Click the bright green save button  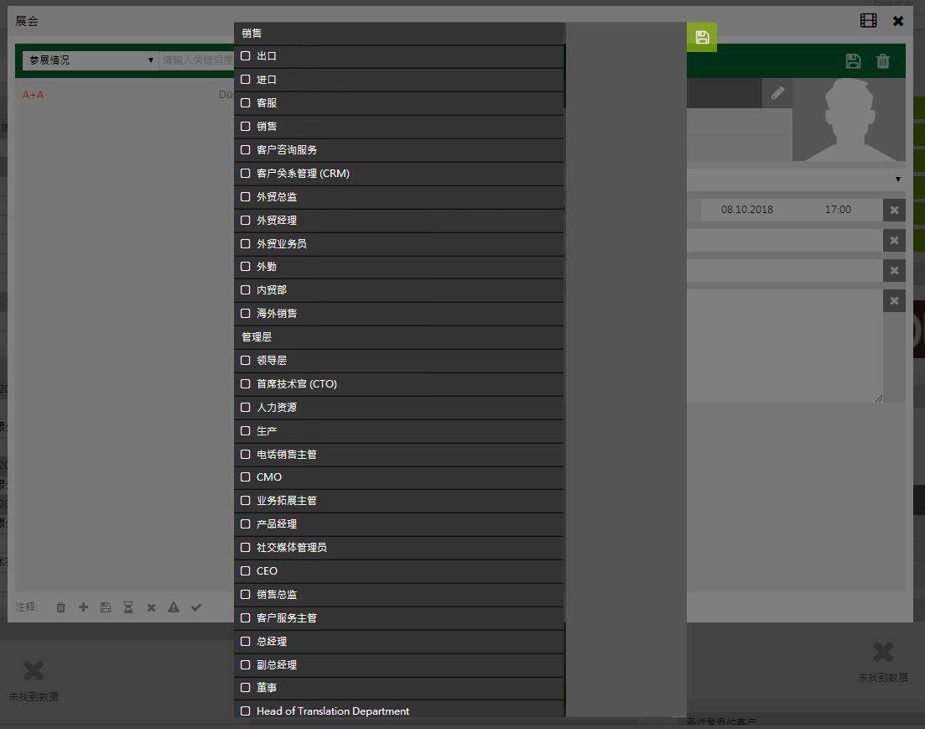tap(702, 38)
